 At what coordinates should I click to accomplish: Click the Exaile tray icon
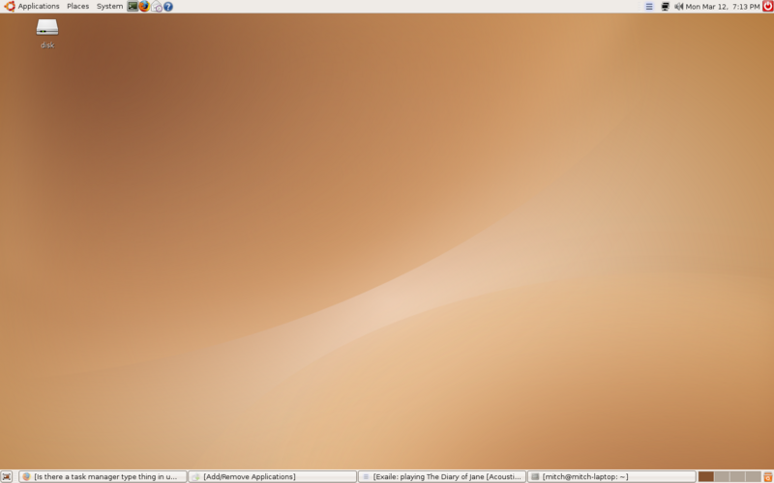click(649, 7)
